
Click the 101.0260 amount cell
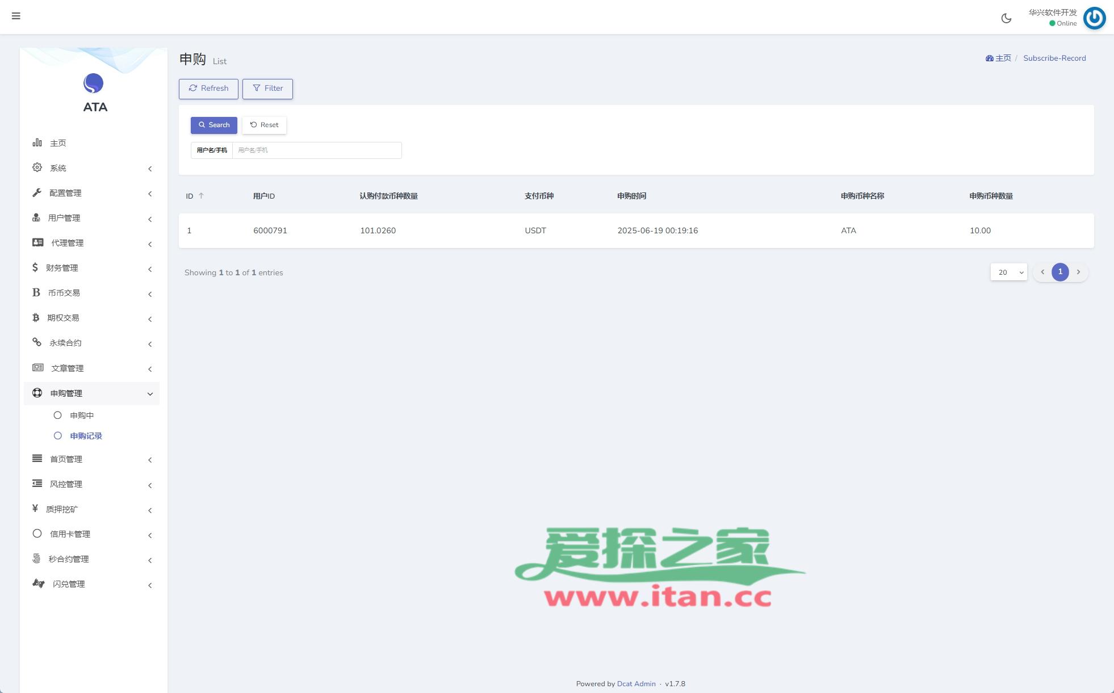[x=378, y=230]
